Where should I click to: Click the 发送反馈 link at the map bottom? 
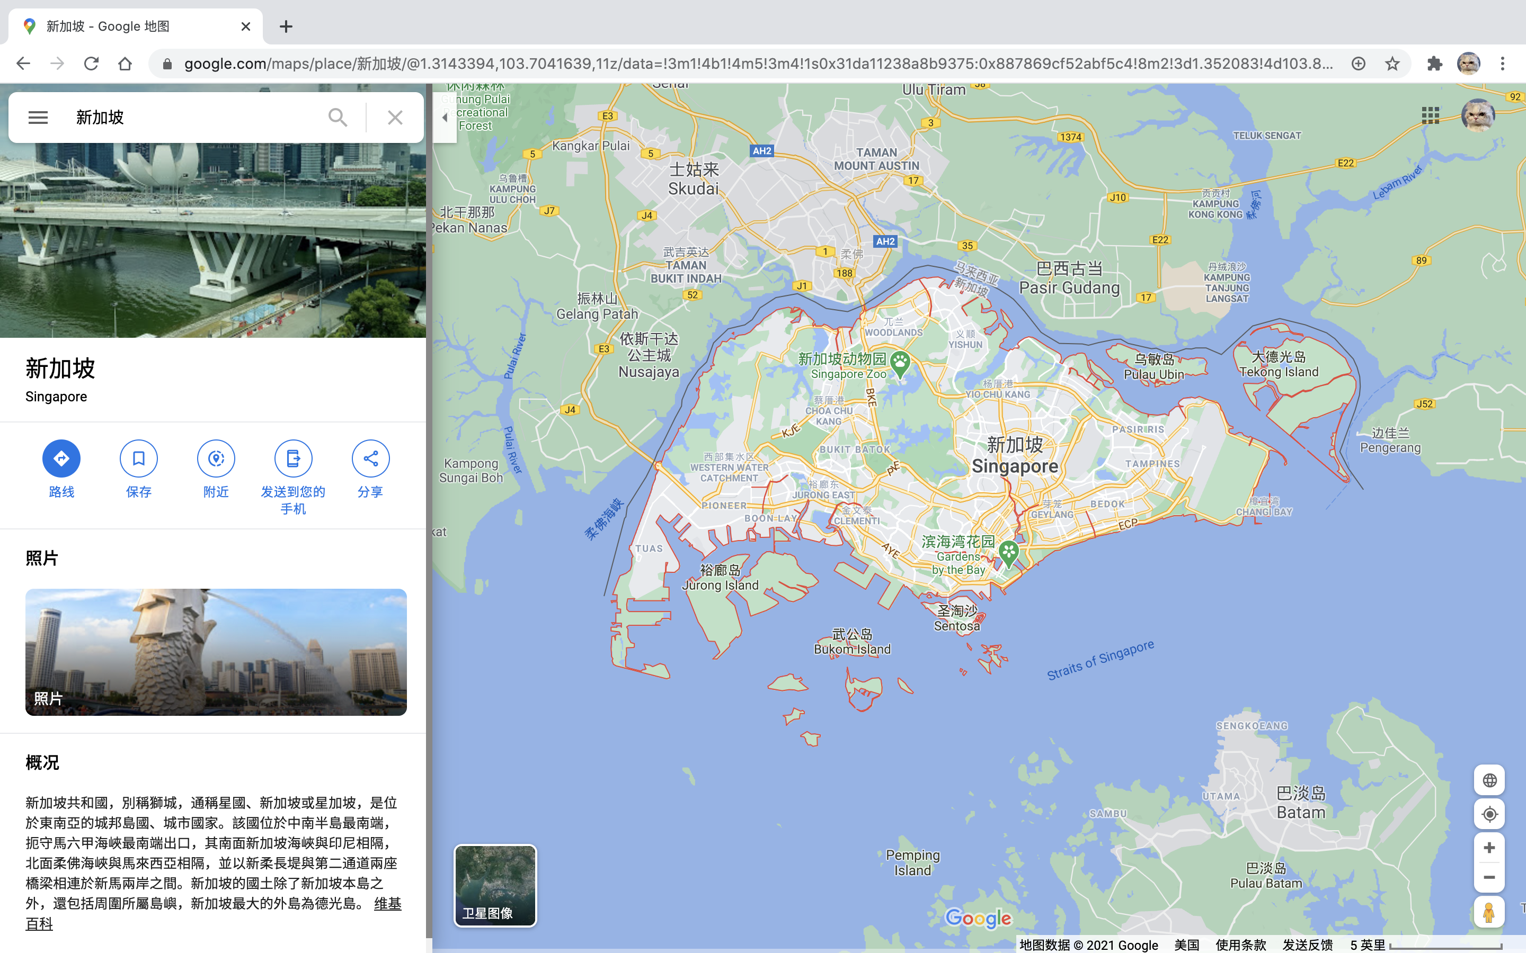[x=1307, y=945]
